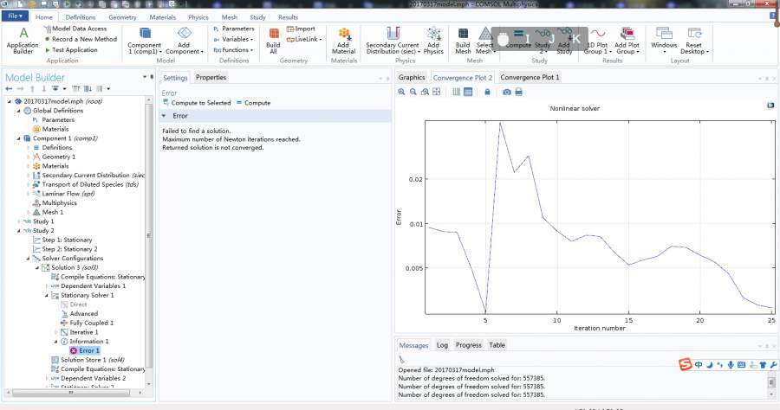Click Model Data Access in ribbon

tap(75, 29)
